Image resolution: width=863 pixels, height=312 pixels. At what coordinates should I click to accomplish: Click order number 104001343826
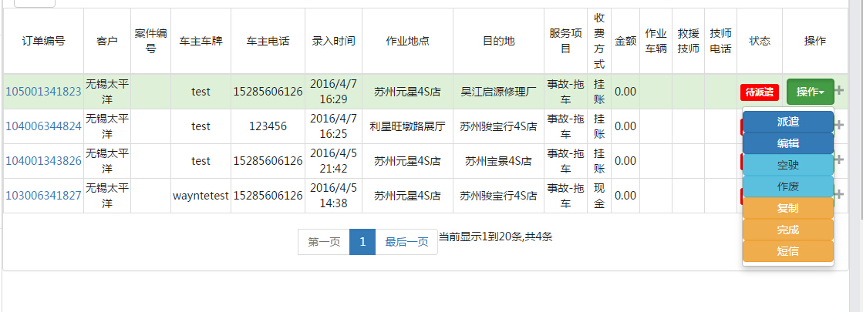pyautogui.click(x=43, y=161)
